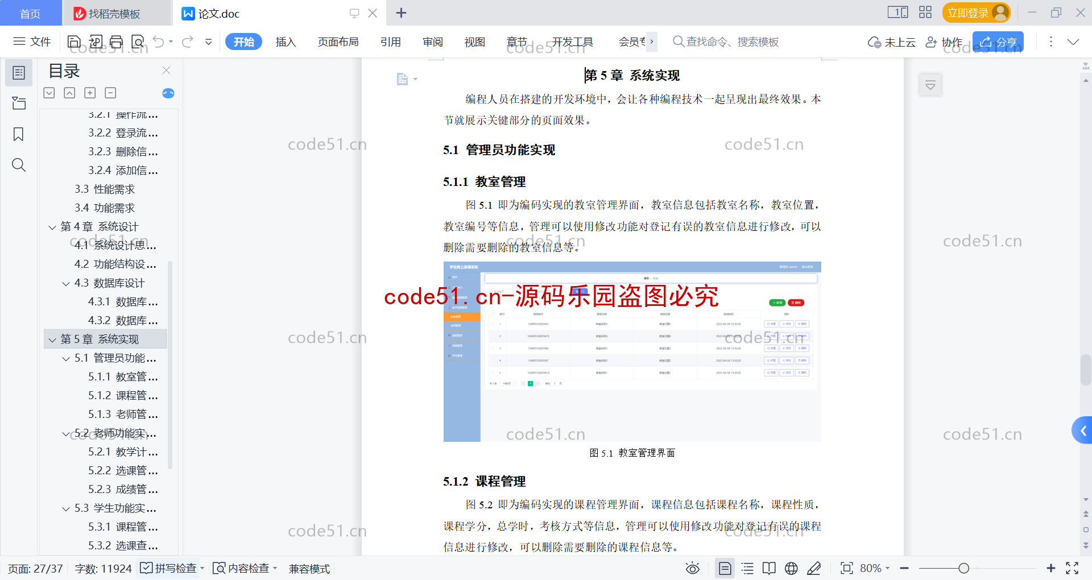Jump to 5.1.2 课程管 outline entry
The height and width of the screenshot is (580, 1092).
tap(123, 396)
